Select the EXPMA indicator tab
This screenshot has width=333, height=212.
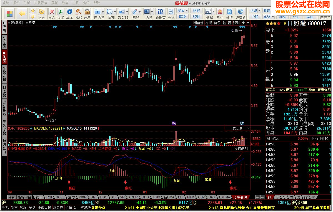(x=224, y=197)
